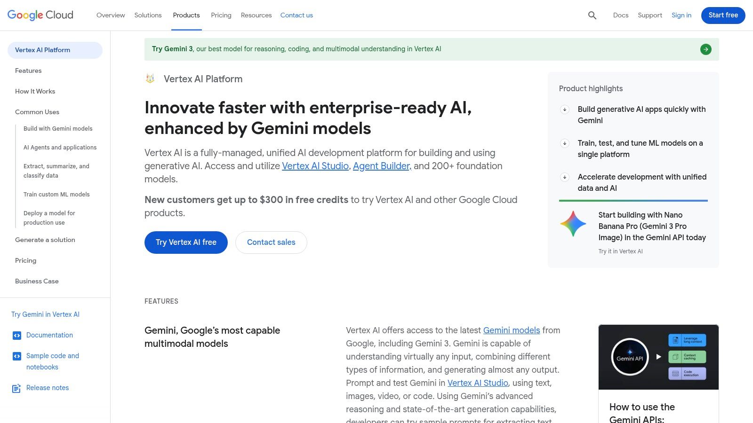Screen dimensions: 753x423
Task: Click the Google Cloud logo
Action: click(40, 15)
